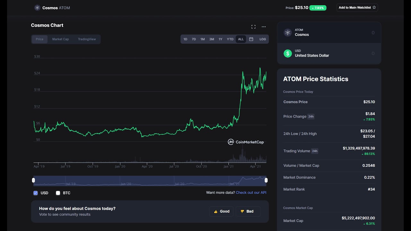Viewport: 411px width, 231px height.
Task: Click the 7.93% price change badge in header
Action: [318, 8]
